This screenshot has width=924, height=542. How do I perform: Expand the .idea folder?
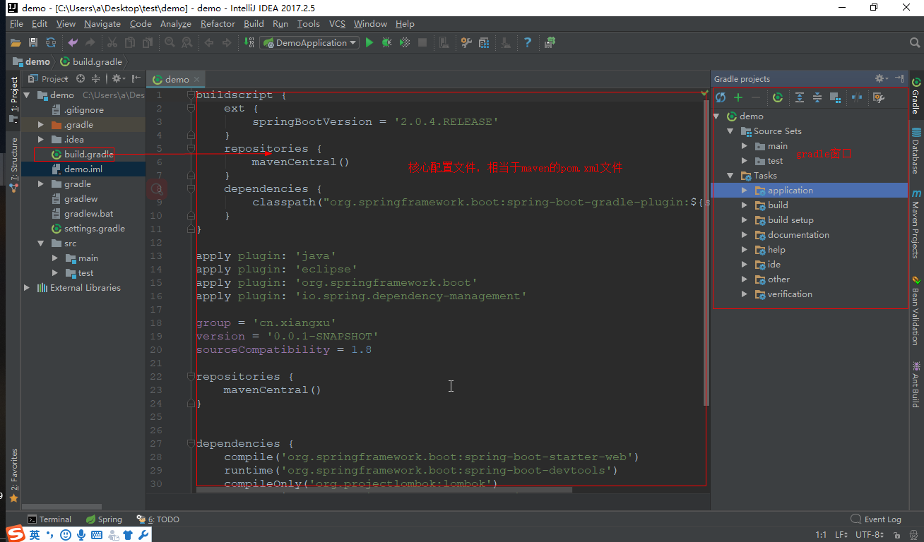[40, 140]
